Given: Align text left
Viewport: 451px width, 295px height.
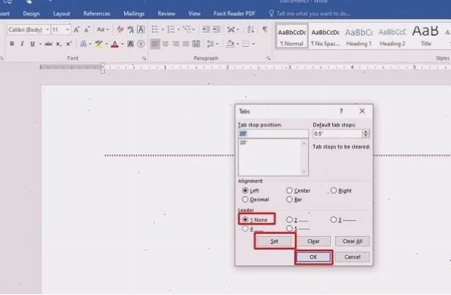Looking at the screenshot, I should tap(155, 44).
